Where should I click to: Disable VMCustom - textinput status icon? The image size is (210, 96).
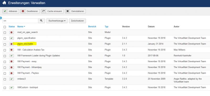coord(12,88)
